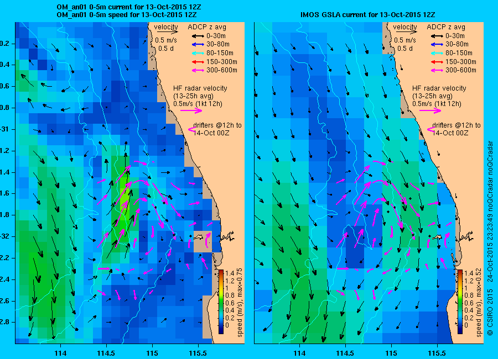Click latitude label -31 on the vertical axis

pyautogui.click(x=4, y=129)
